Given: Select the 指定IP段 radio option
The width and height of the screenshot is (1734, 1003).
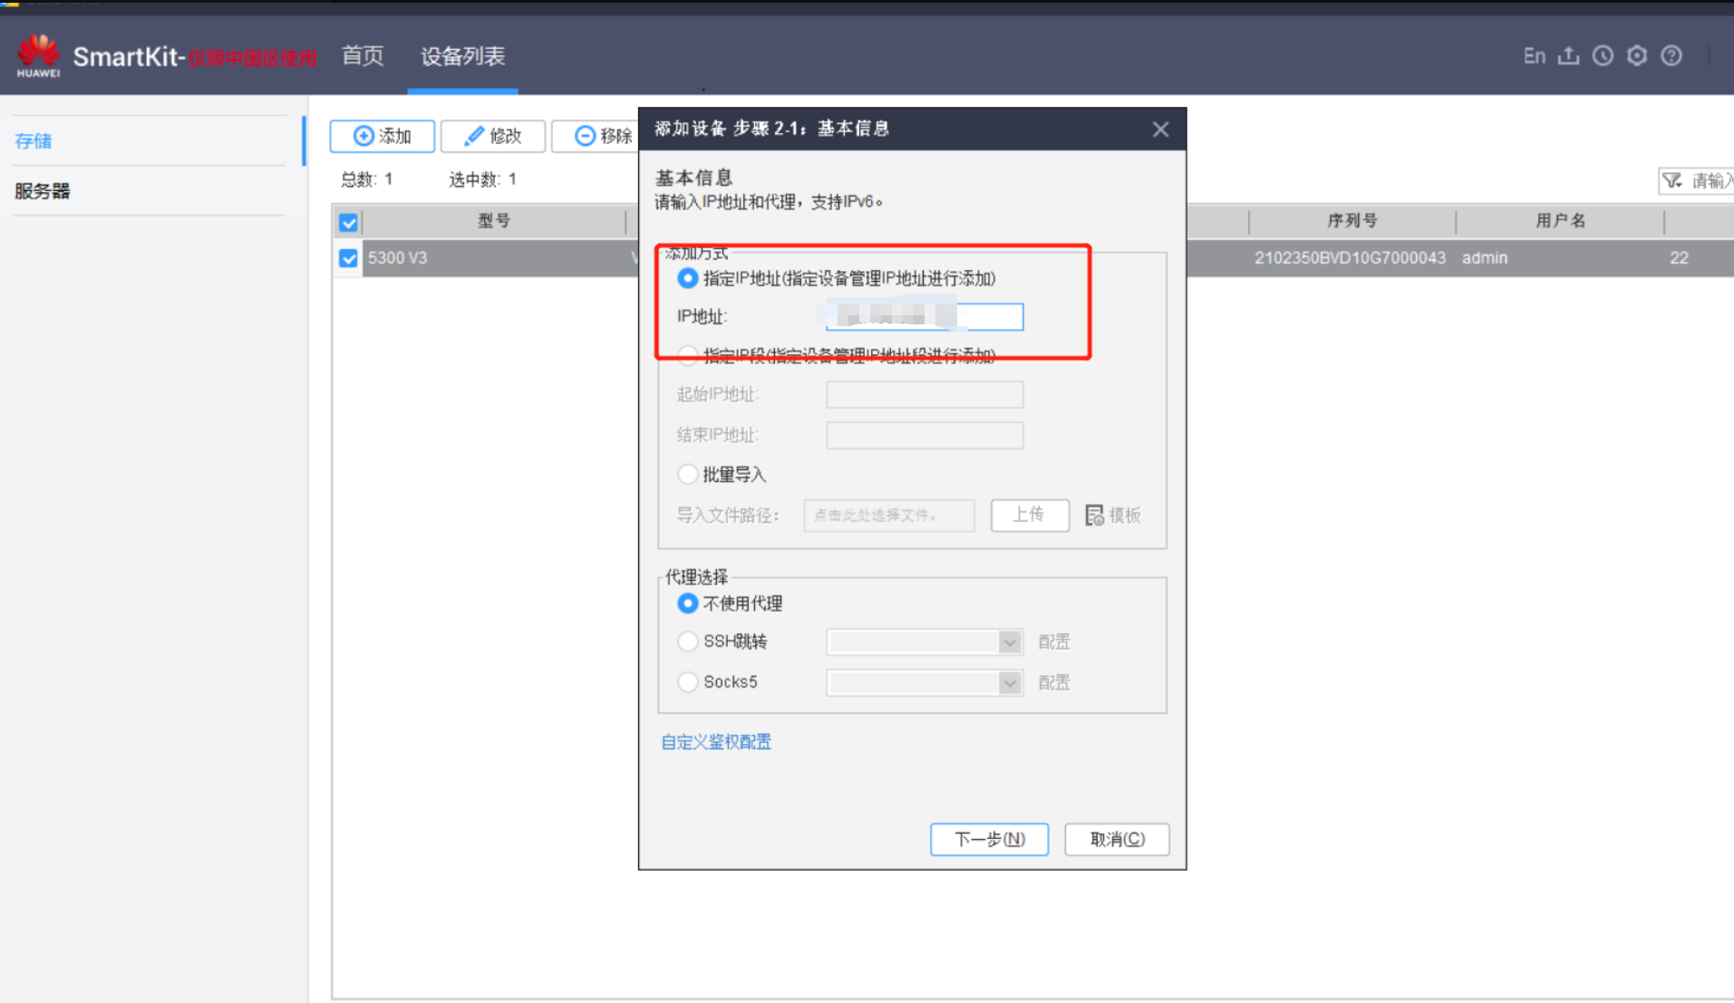Looking at the screenshot, I should click(x=687, y=355).
